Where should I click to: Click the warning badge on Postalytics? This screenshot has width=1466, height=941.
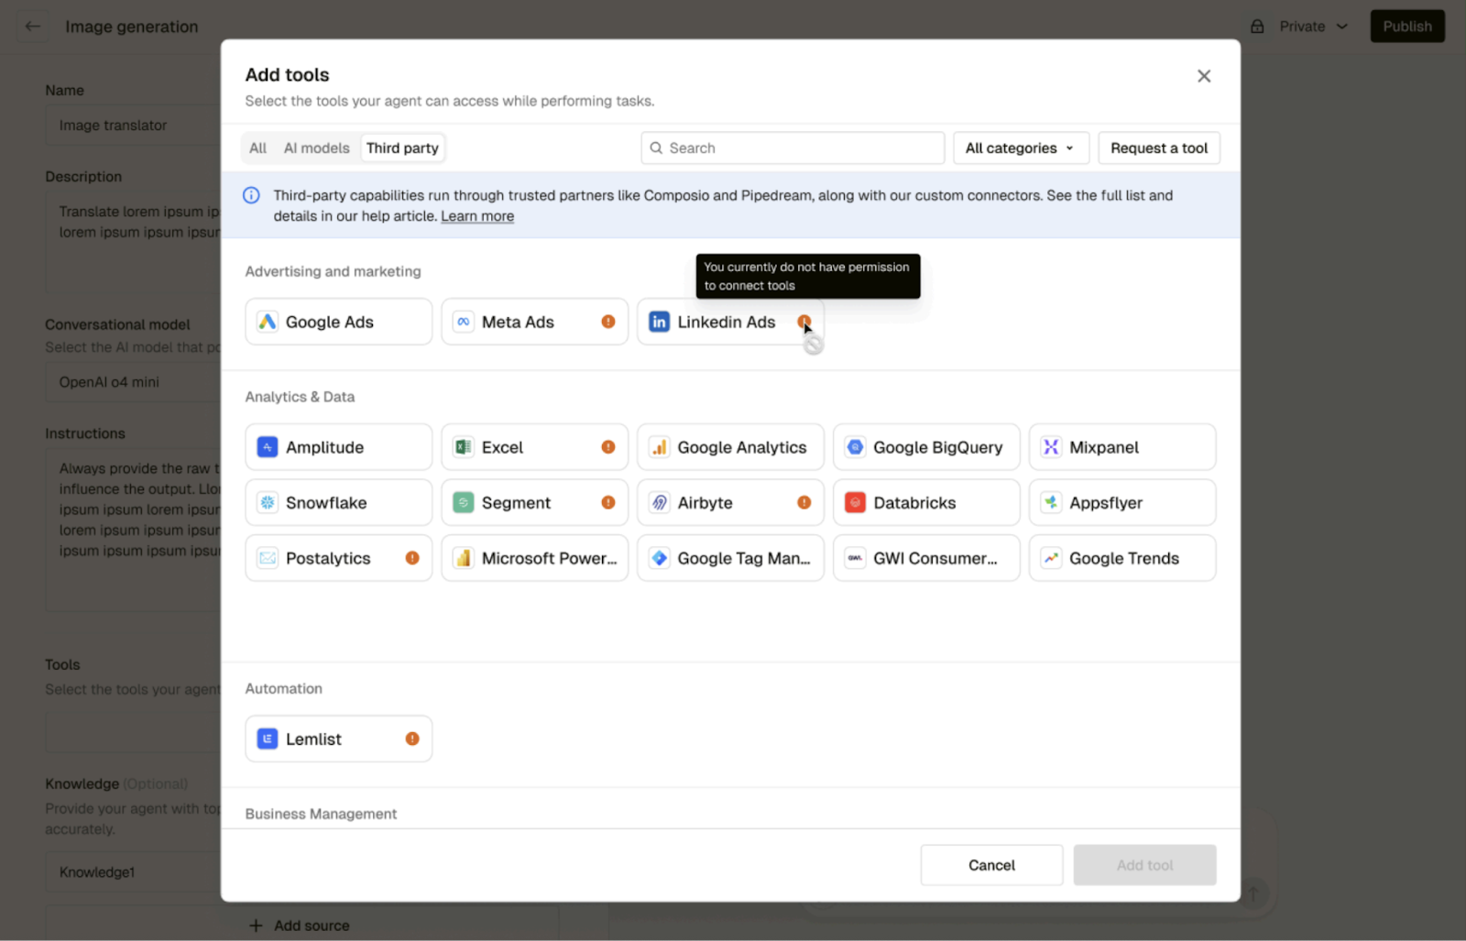point(412,558)
